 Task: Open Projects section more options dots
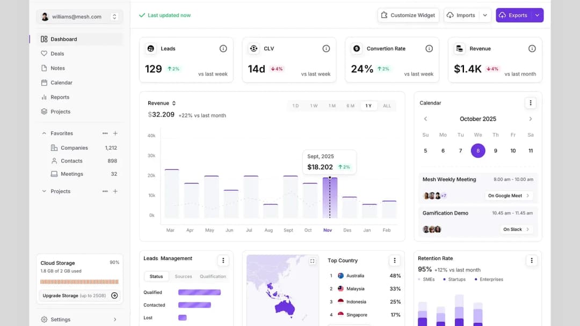(105, 191)
